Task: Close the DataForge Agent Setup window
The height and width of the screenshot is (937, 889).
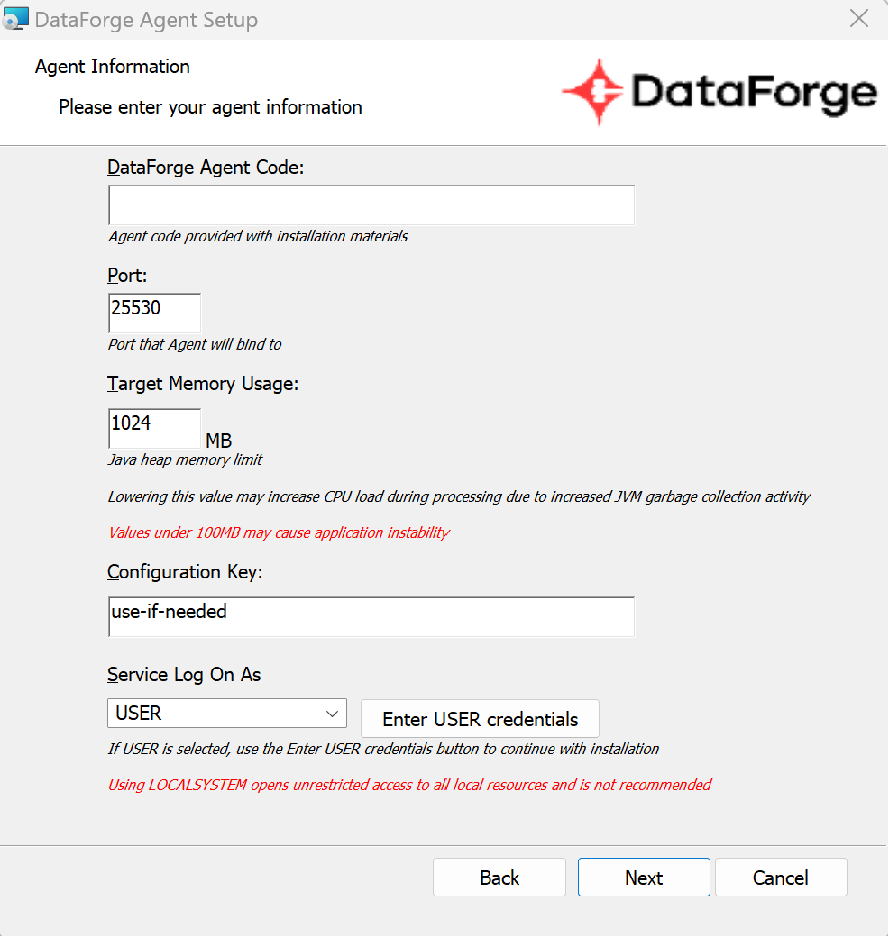Action: click(859, 19)
